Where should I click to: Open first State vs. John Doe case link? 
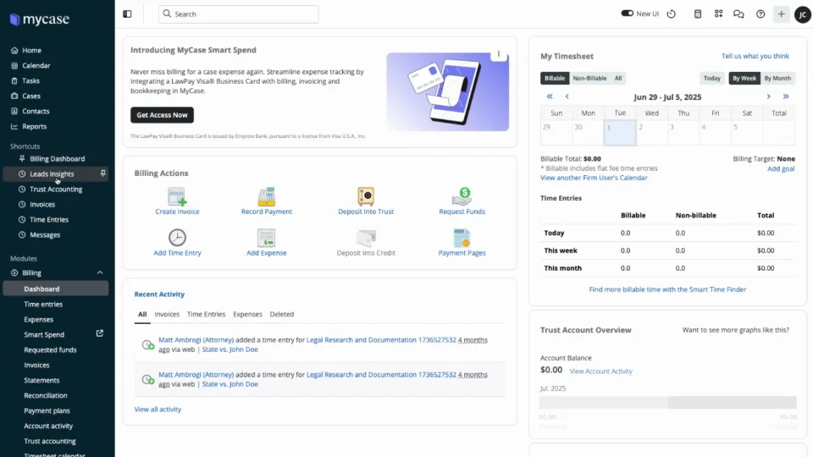(230, 350)
